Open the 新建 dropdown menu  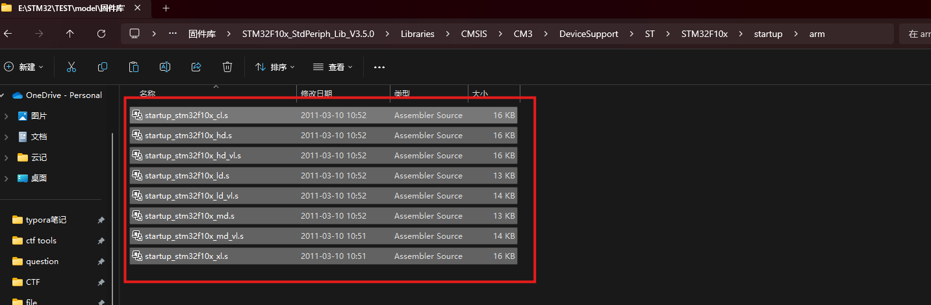(x=24, y=67)
